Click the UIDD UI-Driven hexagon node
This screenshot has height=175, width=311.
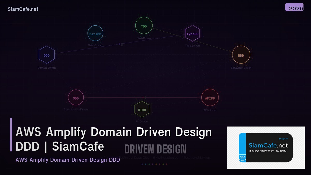[142, 109]
